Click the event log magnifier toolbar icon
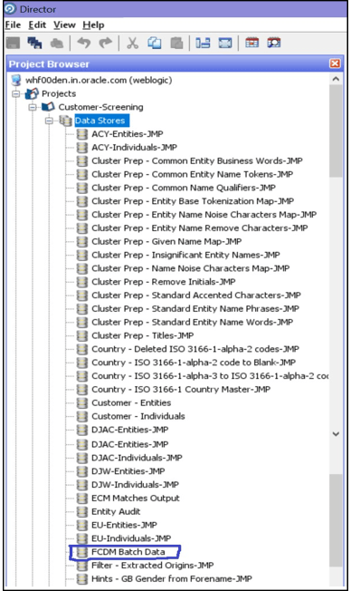This screenshot has height=591, width=351. [x=274, y=43]
